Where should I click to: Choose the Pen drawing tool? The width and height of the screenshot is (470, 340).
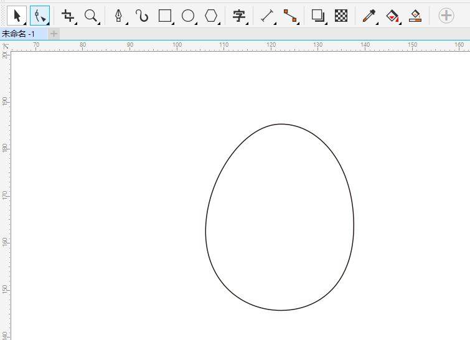[x=118, y=16]
